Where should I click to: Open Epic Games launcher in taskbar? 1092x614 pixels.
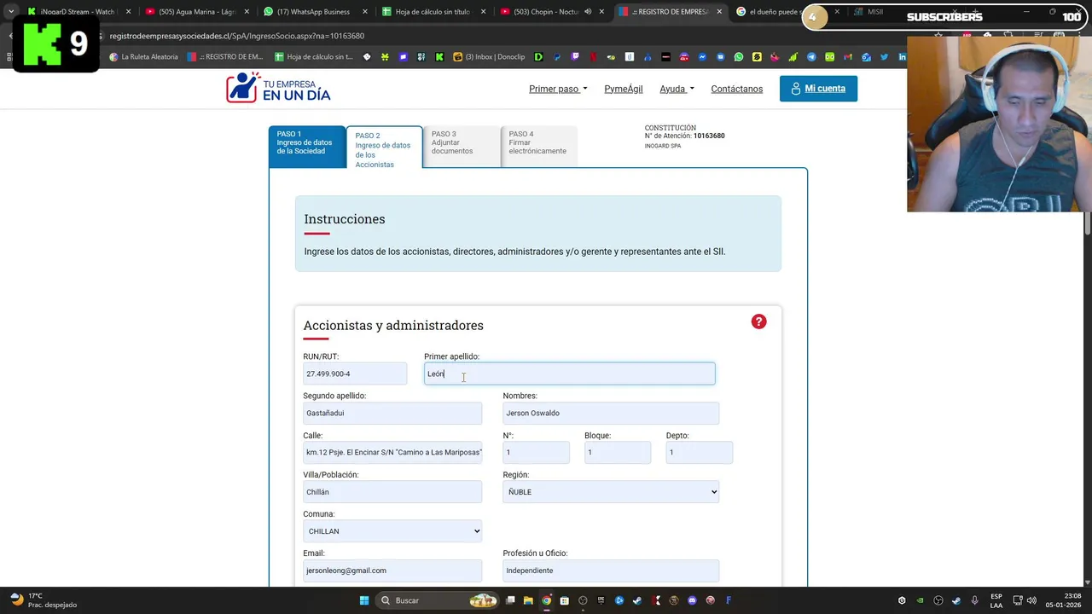click(x=601, y=600)
